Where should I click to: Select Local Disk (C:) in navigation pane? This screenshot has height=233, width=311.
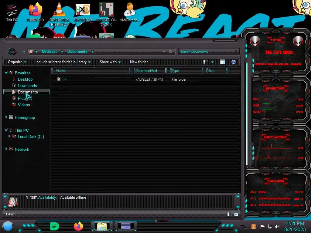coord(31,137)
